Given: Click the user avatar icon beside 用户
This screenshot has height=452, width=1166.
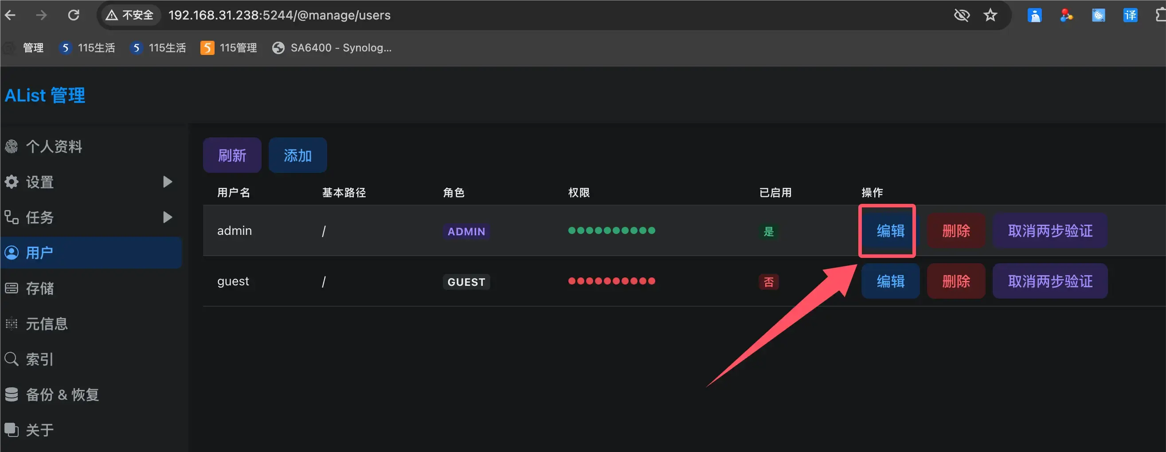Looking at the screenshot, I should pos(12,253).
